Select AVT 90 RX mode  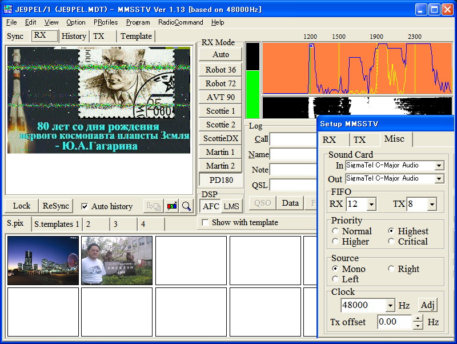221,97
